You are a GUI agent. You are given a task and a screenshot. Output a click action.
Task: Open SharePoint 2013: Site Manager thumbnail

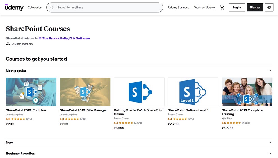tap(85, 92)
